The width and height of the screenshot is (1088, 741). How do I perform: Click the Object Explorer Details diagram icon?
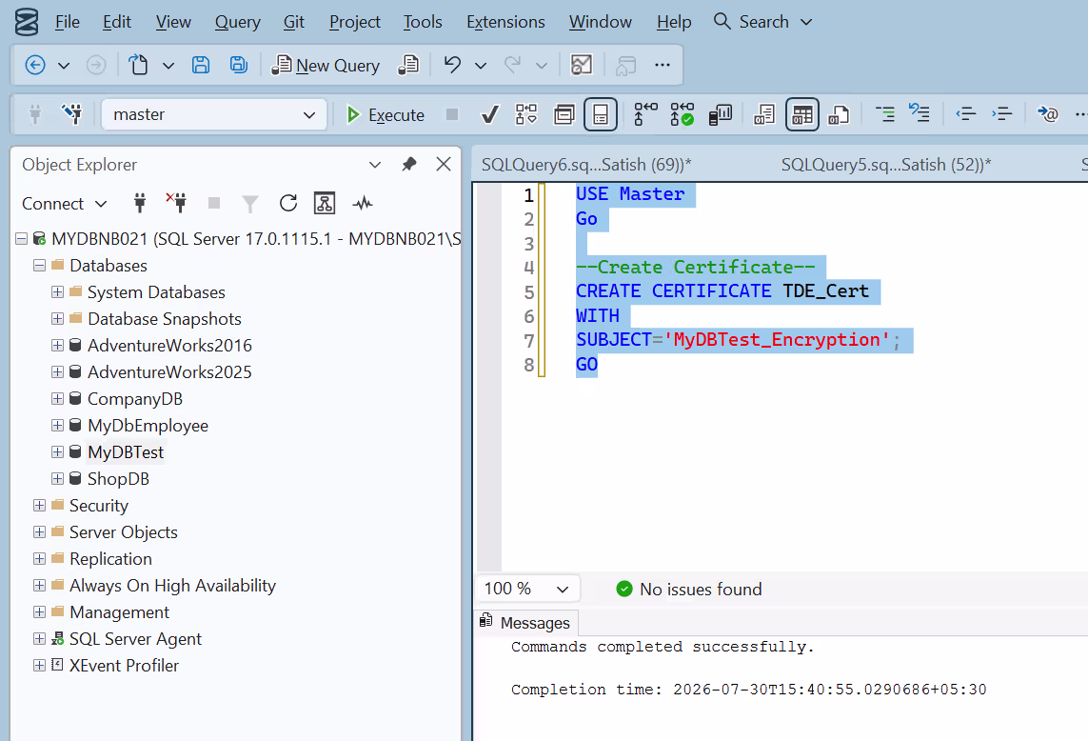(325, 204)
